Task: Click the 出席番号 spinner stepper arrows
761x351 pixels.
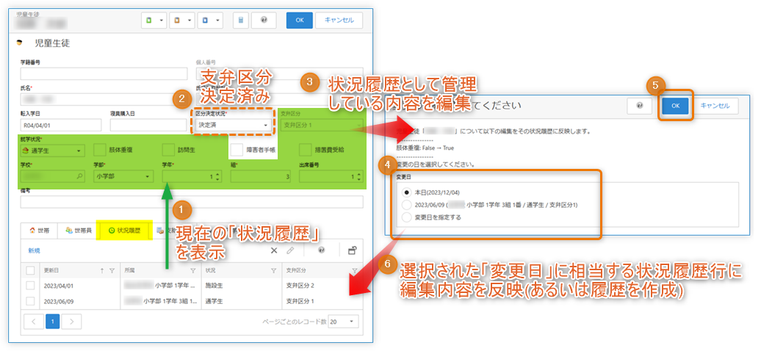Action: tap(358, 177)
